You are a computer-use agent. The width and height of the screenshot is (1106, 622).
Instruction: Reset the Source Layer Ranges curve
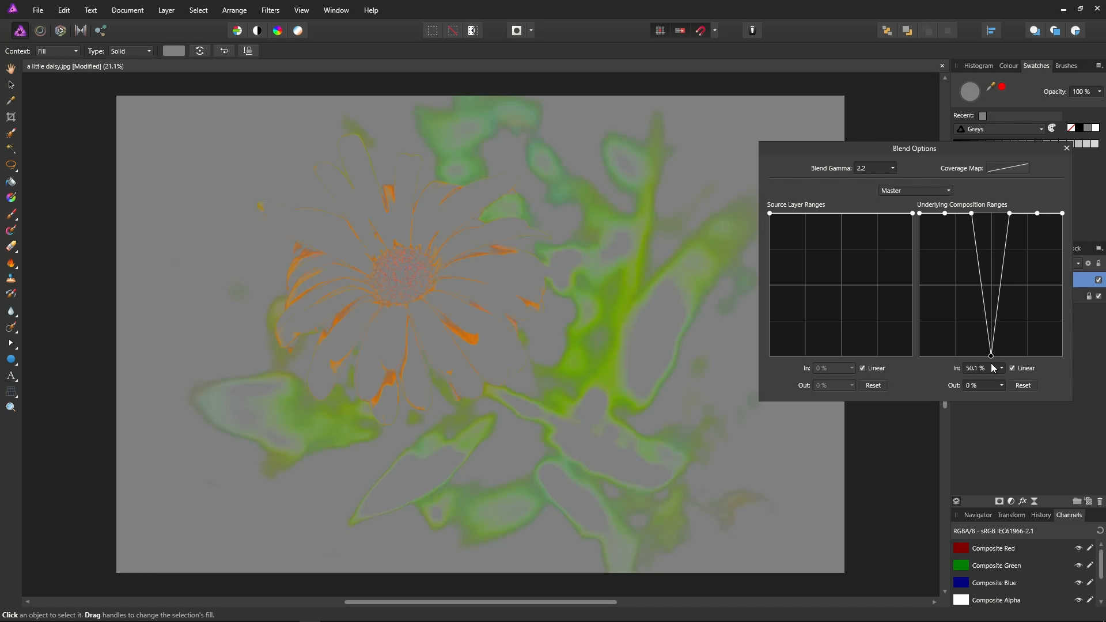[x=873, y=385]
